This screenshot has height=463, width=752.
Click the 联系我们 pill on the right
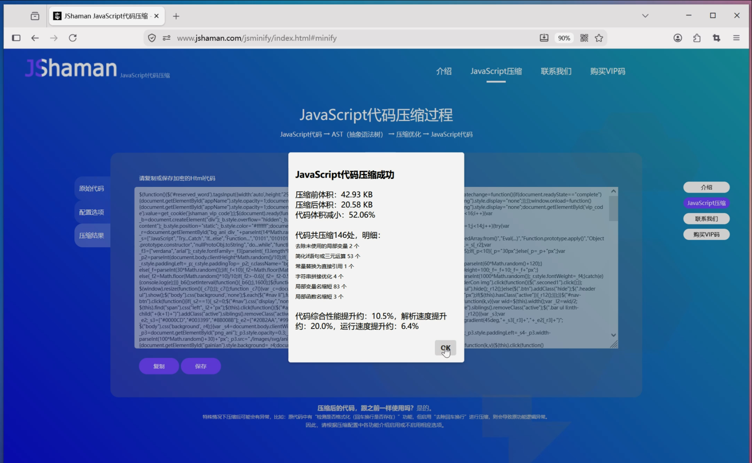tap(706, 219)
